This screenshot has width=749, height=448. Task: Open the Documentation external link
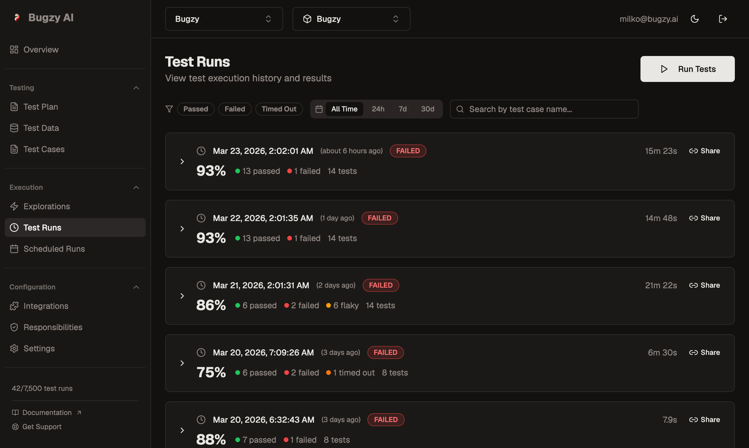[x=47, y=412]
